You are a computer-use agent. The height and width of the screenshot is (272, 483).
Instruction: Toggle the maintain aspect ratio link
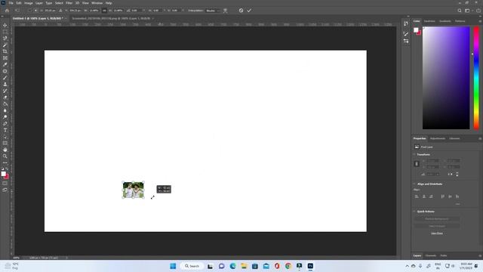click(104, 11)
